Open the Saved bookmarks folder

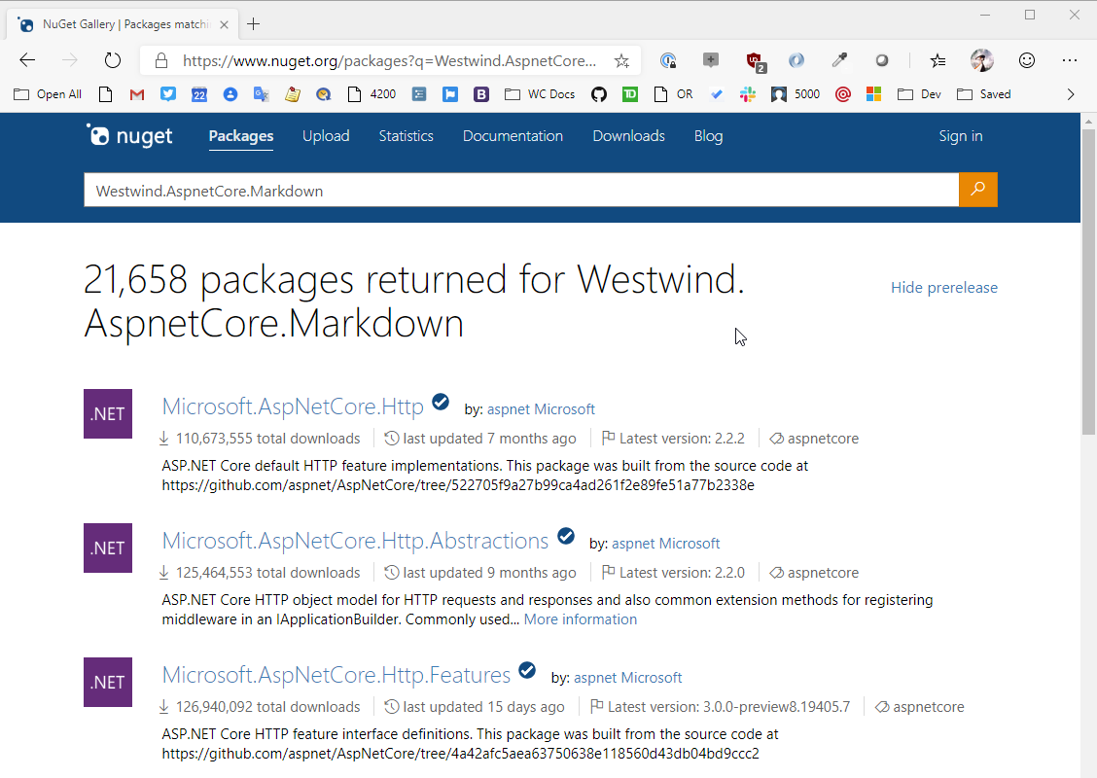pos(983,94)
